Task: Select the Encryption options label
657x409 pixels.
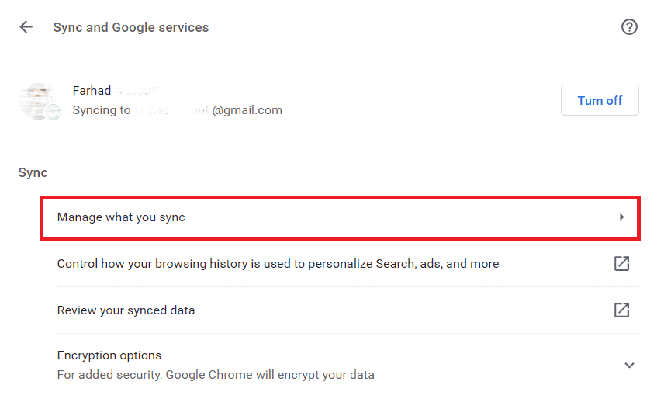Action: (109, 355)
